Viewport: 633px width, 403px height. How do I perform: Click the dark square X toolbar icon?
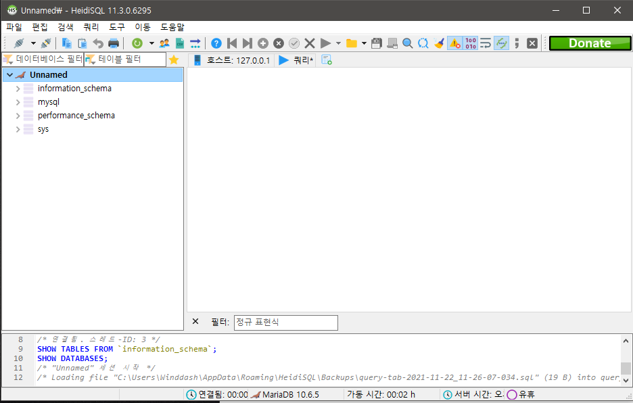coord(532,43)
